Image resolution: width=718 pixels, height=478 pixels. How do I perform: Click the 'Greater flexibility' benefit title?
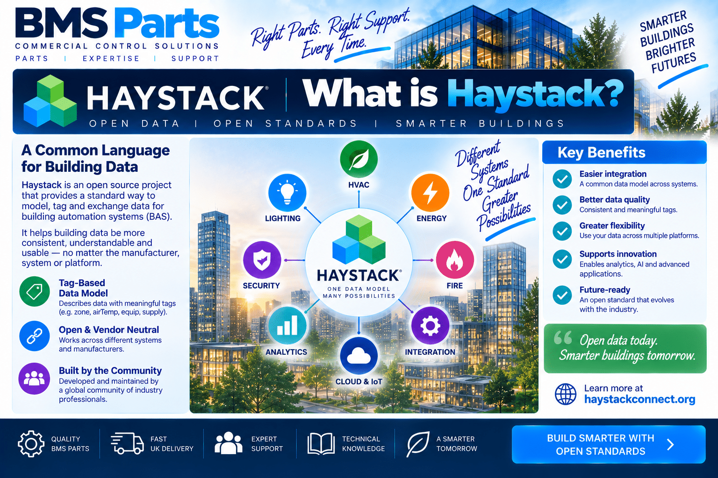pyautogui.click(x=612, y=225)
